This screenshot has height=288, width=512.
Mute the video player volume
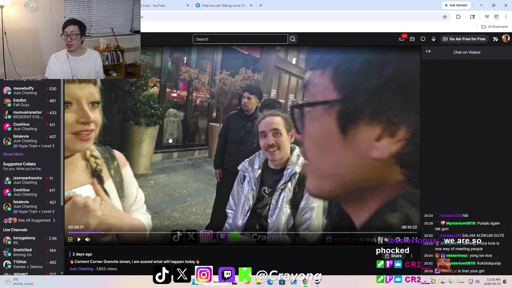88,239
